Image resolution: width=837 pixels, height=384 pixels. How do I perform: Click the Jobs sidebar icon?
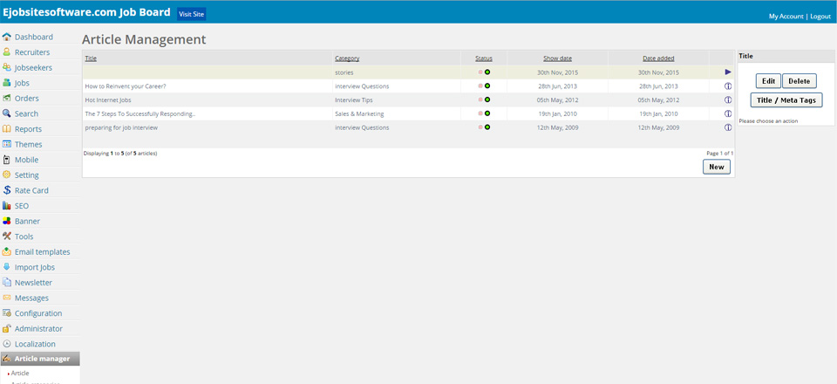point(6,83)
